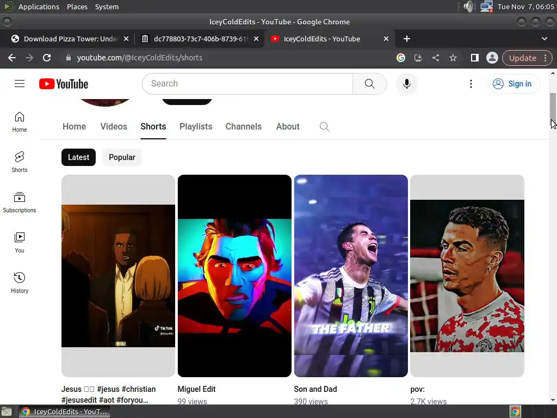Click the Son and Dad title link
Screen dimensions: 557x418
(x=315, y=389)
